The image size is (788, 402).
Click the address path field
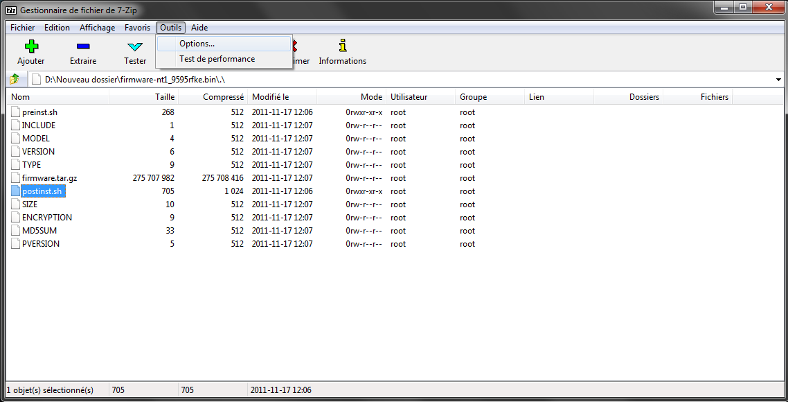pos(402,79)
